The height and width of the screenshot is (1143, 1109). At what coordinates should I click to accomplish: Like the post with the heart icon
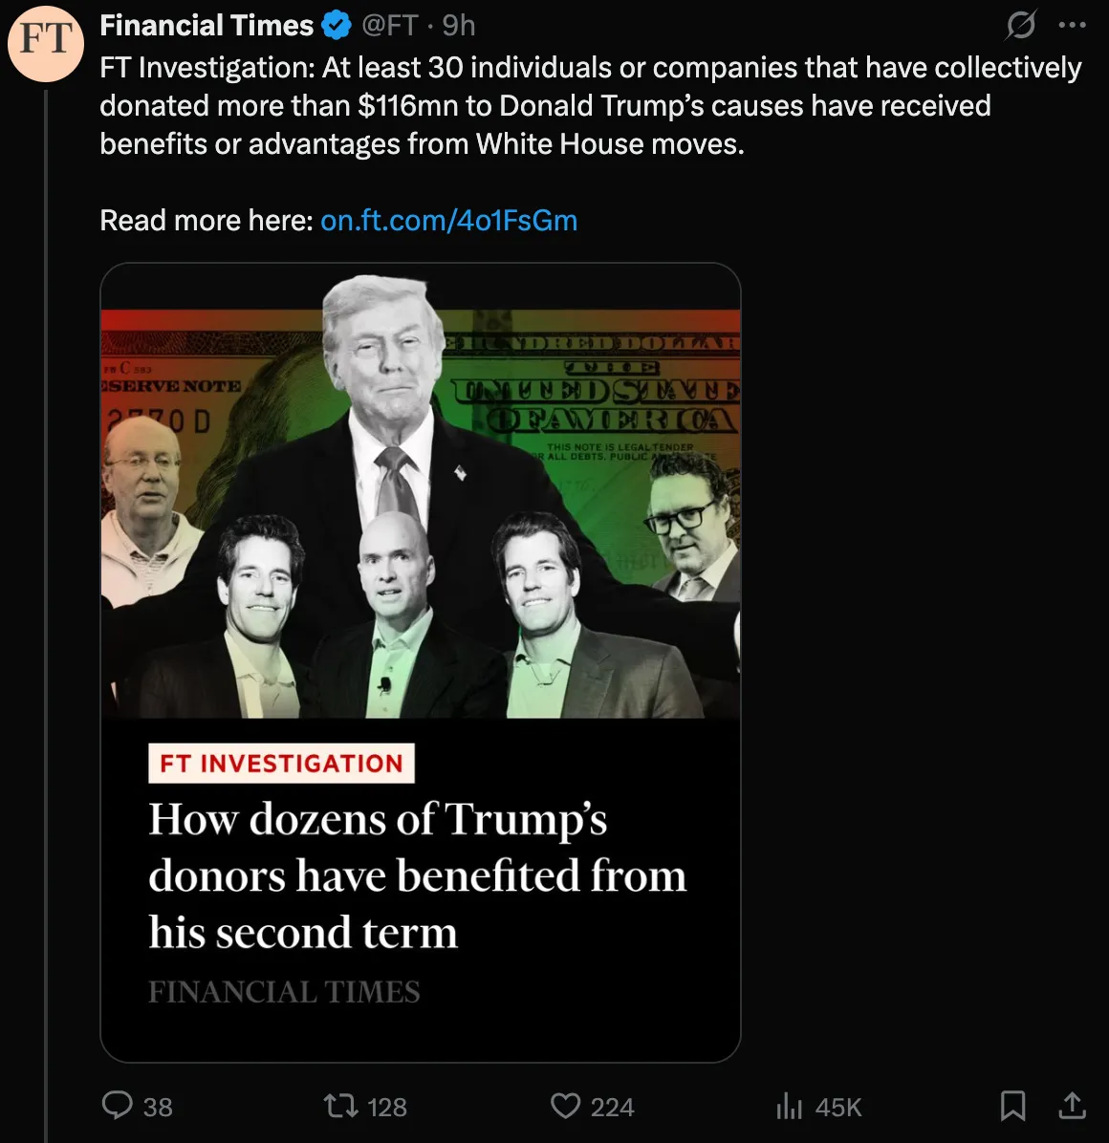565,1106
